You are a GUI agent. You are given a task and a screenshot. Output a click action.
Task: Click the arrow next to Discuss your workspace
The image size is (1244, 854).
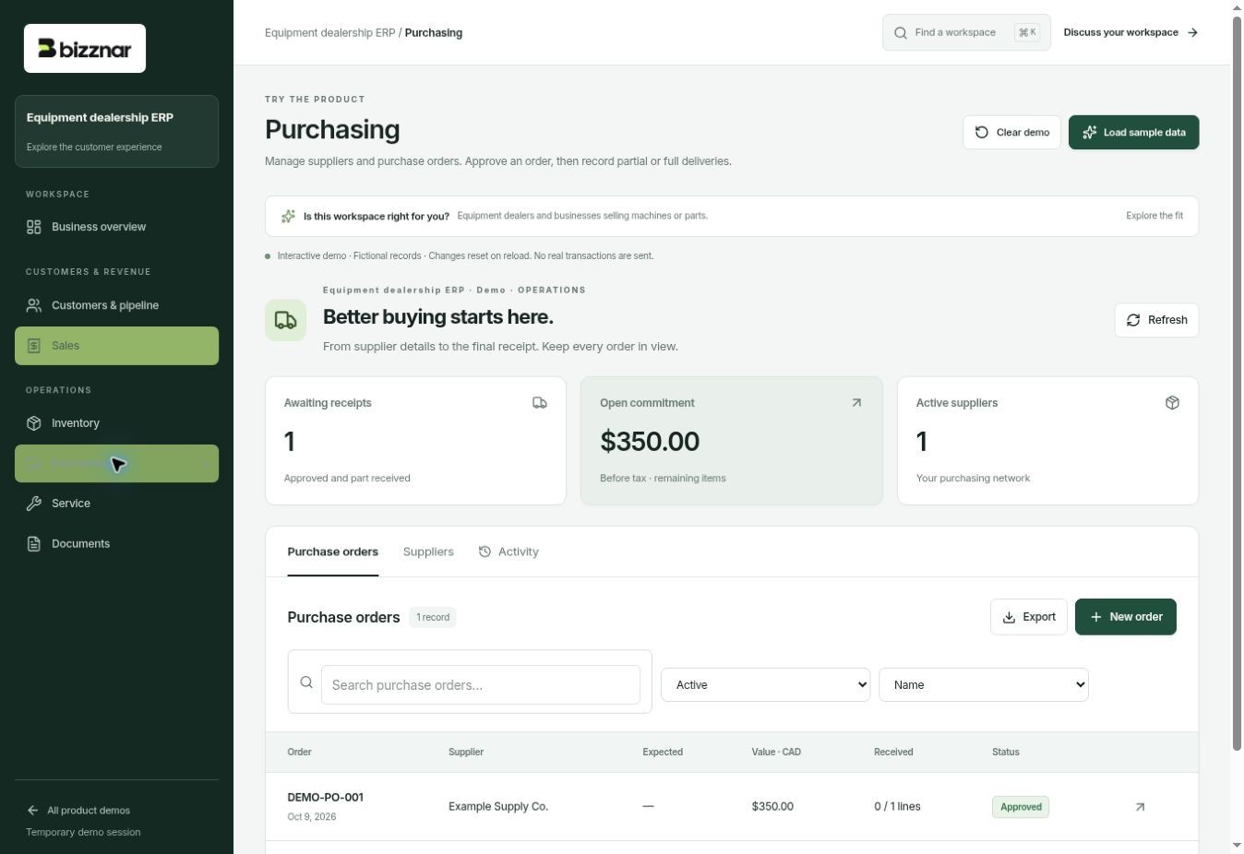click(x=1192, y=33)
